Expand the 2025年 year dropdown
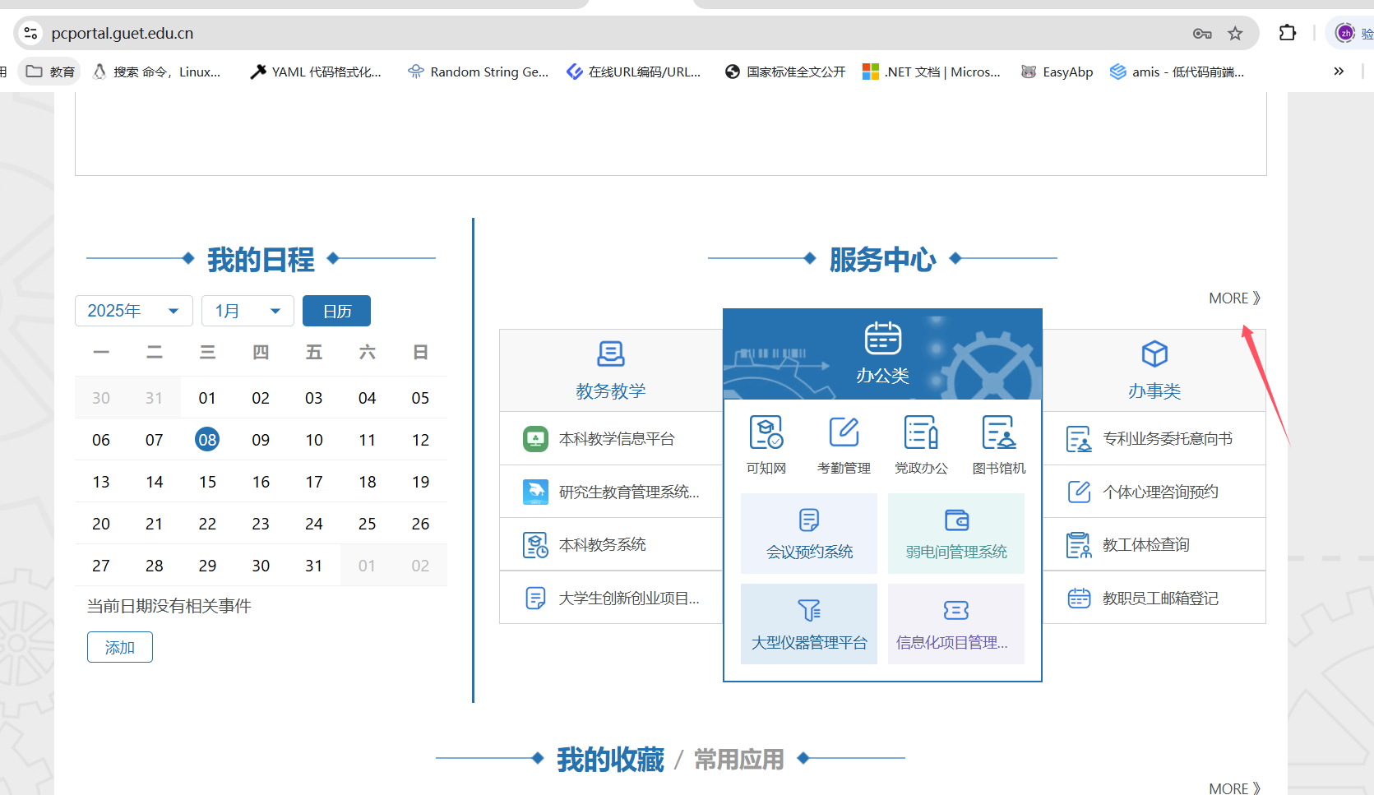 point(133,311)
